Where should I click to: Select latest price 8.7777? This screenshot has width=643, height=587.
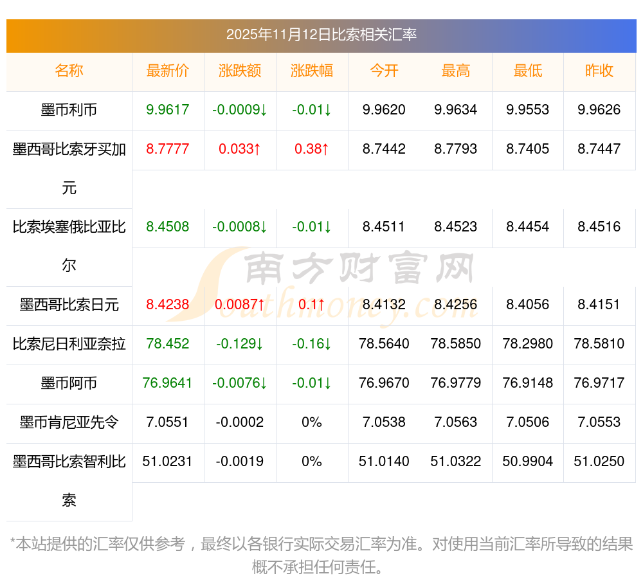168,149
